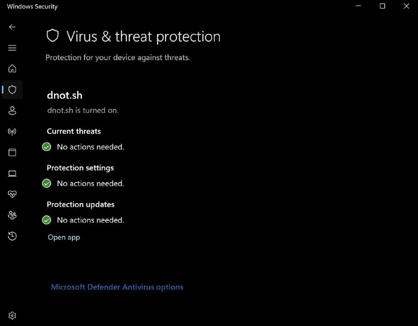Click the green check beside Current threats
The width and height of the screenshot is (418, 326).
[x=47, y=147]
